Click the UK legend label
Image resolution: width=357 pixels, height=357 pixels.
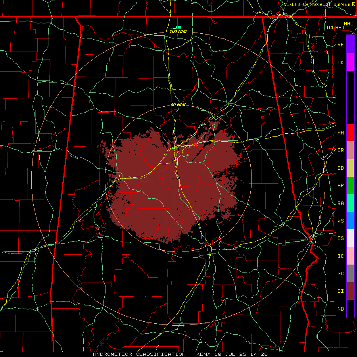(340, 62)
